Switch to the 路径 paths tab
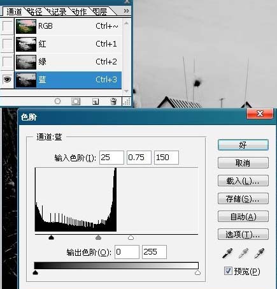Viewport: 277px width, 289px height. pyautogui.click(x=35, y=11)
